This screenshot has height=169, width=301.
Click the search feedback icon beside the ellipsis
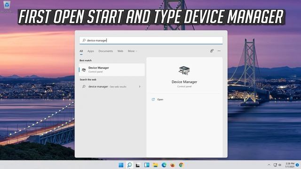[x=212, y=51]
